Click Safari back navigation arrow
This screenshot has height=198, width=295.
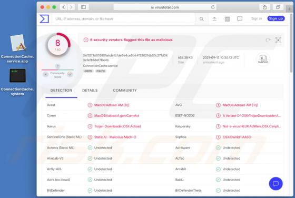pos(64,7)
